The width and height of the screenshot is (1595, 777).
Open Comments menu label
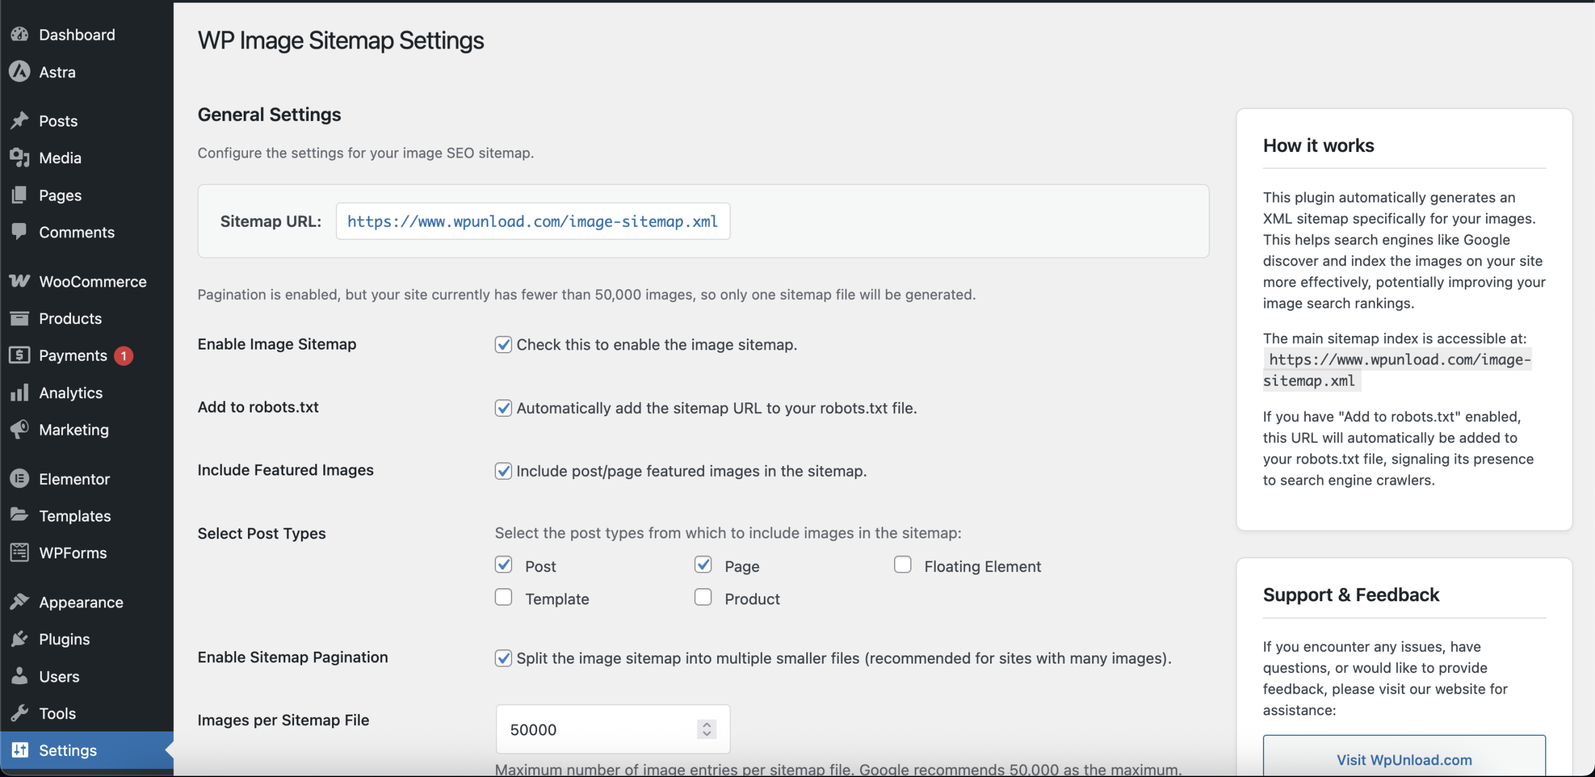pos(77,232)
